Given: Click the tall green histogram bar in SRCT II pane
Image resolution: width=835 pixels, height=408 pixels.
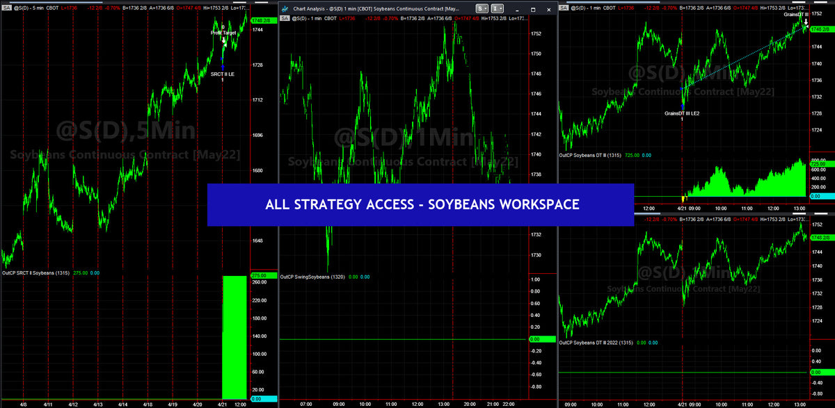Looking at the screenshot, I should 234,336.
